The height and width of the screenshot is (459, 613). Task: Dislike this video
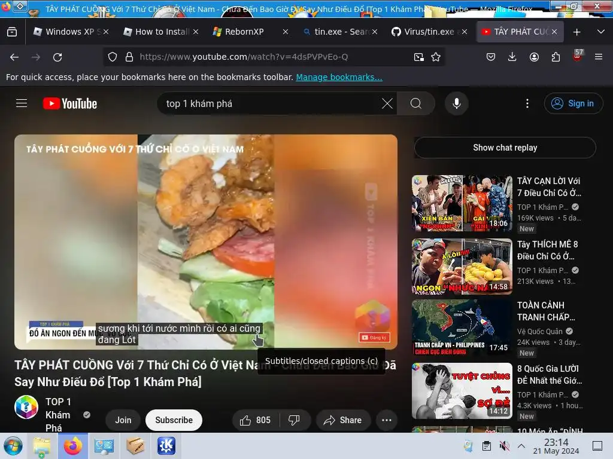(x=295, y=420)
